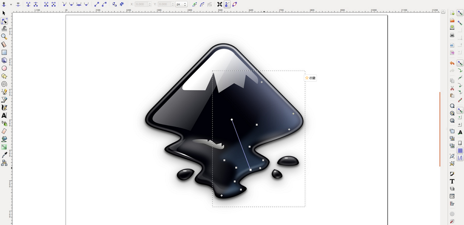The width and height of the screenshot is (464, 225).
Task: Make selected nodes smooth
Action: click(x=71, y=4)
